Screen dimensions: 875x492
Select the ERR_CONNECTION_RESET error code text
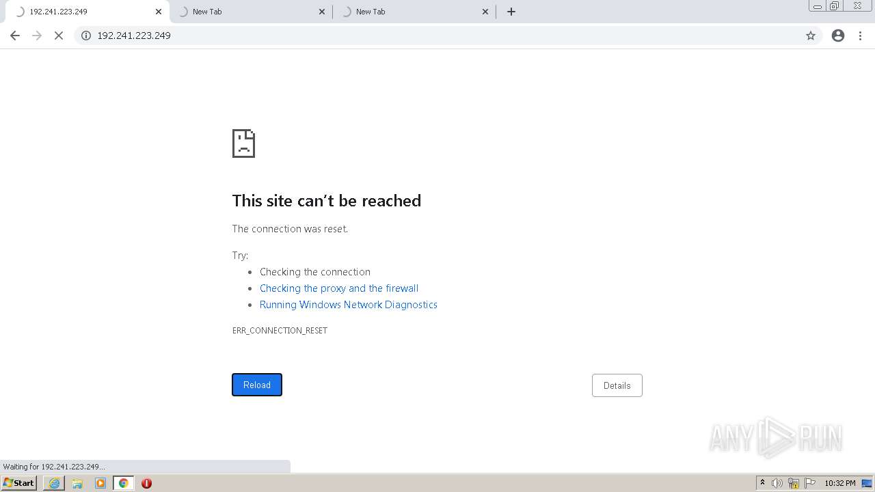280,330
